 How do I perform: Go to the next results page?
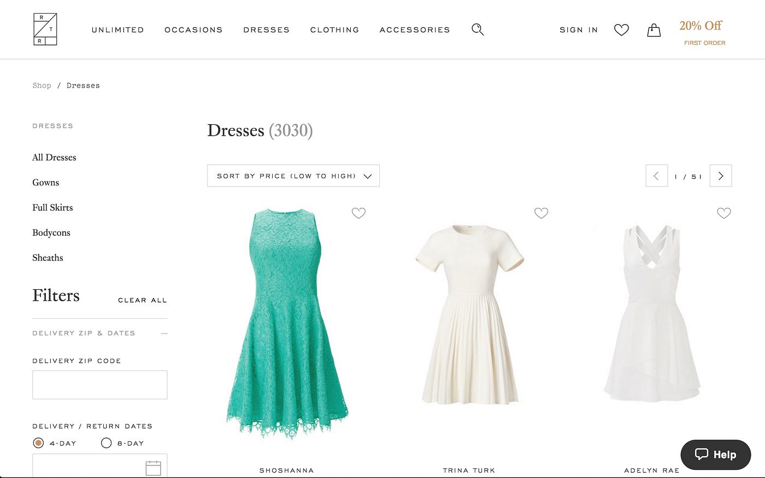721,176
